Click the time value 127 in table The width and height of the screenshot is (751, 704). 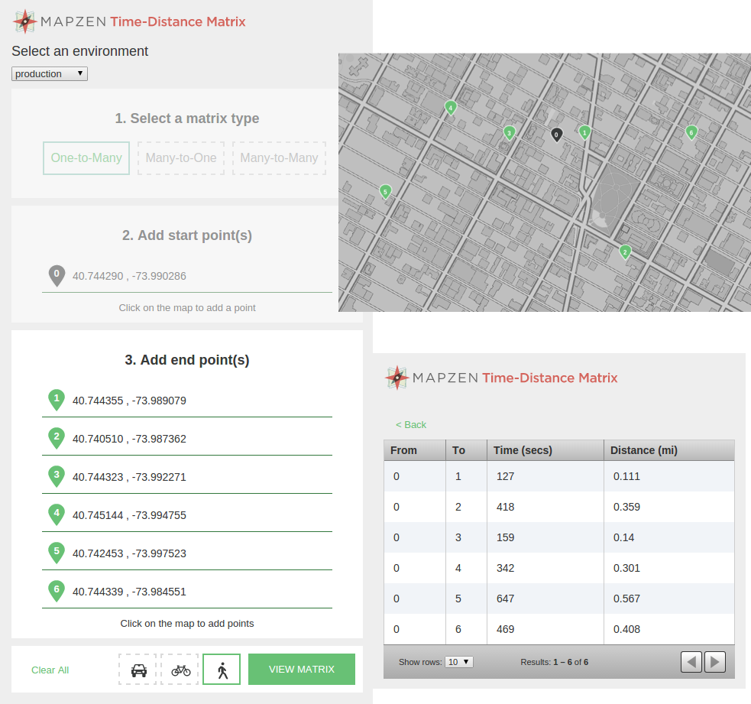(x=505, y=476)
